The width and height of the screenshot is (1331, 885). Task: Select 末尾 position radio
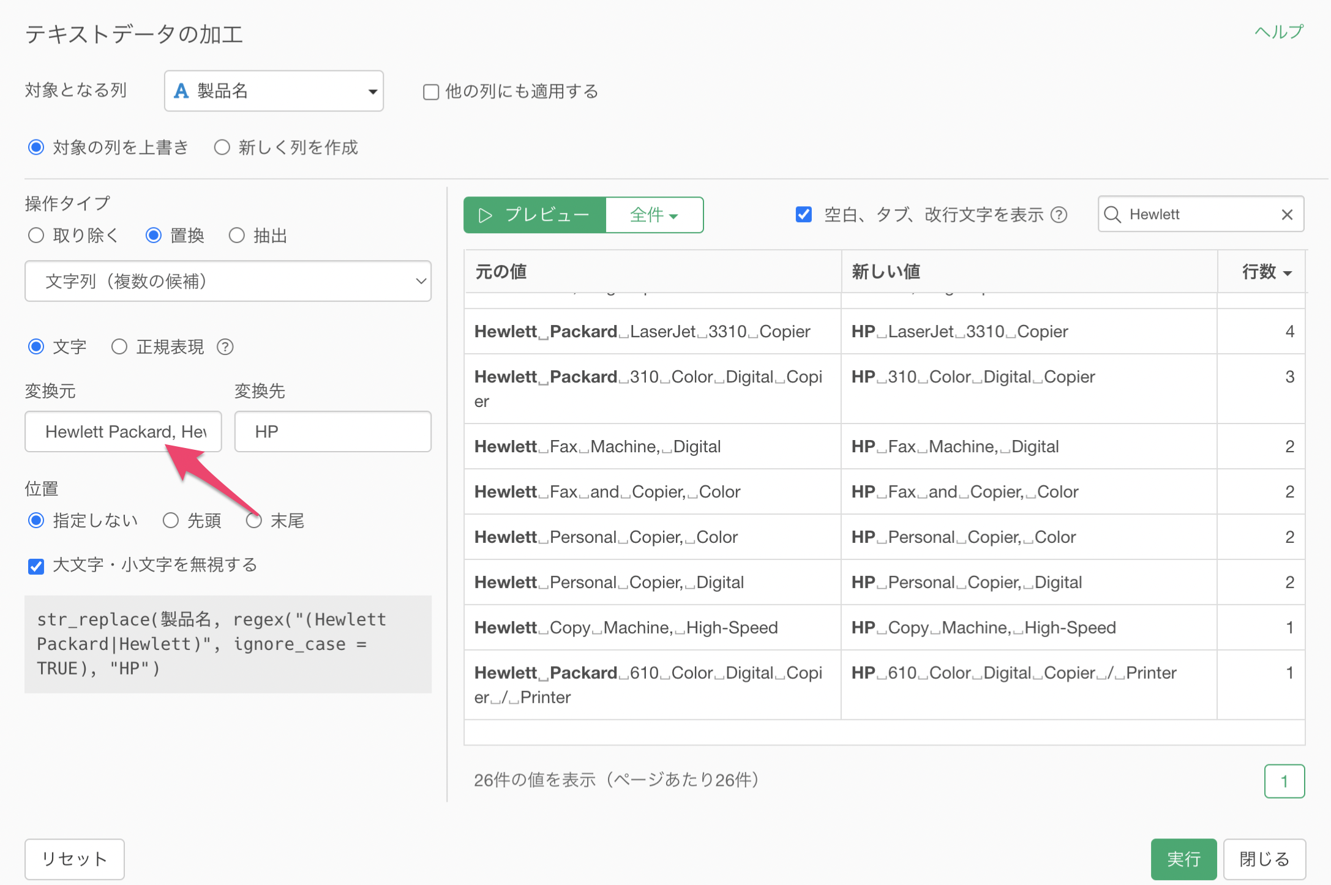[x=254, y=521]
